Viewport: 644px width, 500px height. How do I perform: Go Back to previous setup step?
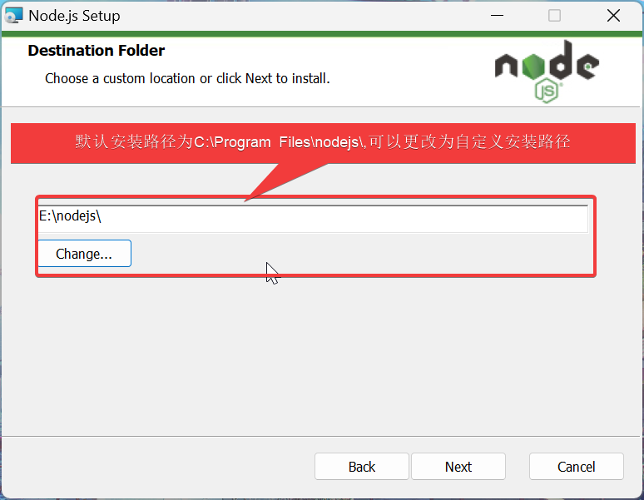362,467
